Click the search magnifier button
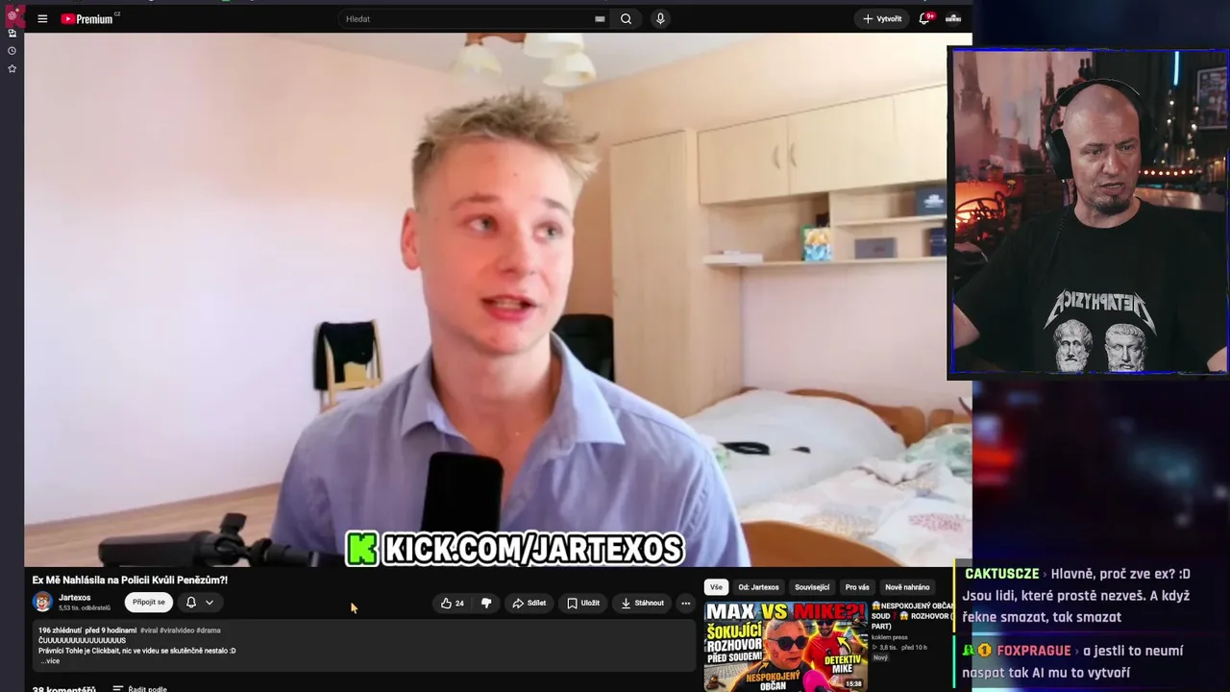Screen dimensions: 1230x692 (626, 18)
